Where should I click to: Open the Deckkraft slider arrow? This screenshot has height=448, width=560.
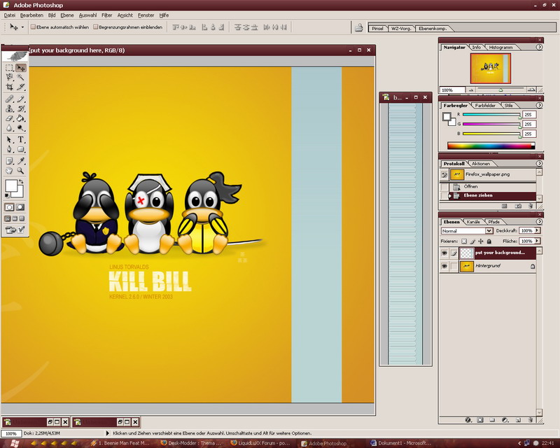click(537, 230)
